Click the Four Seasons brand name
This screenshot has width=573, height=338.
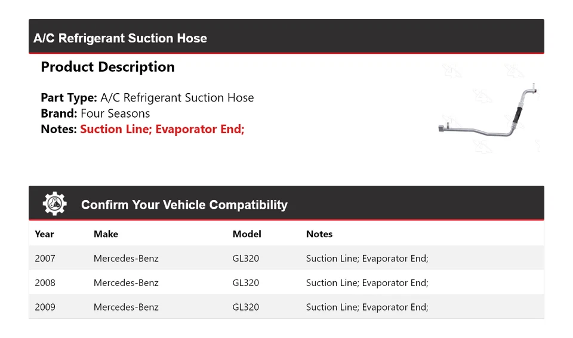(x=115, y=113)
